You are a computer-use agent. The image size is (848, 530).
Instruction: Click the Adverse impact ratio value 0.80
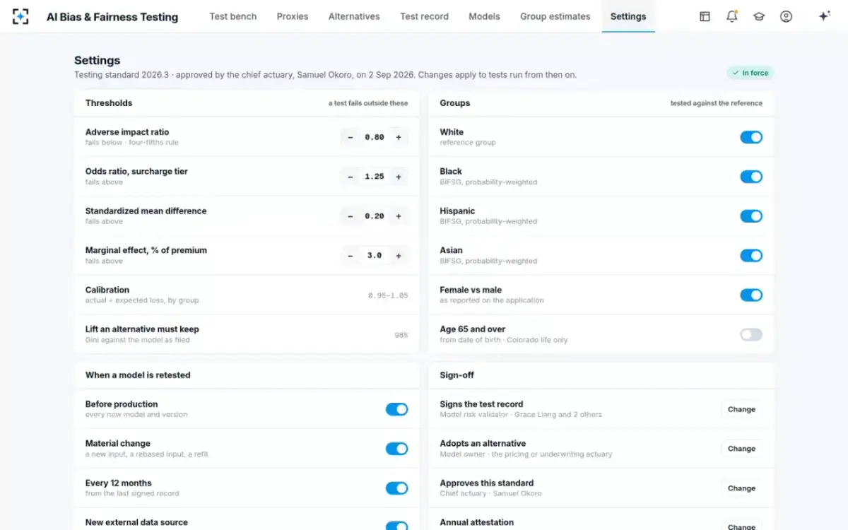tap(375, 137)
